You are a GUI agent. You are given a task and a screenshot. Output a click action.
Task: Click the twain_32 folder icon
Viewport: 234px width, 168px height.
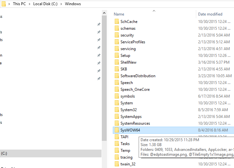point(117,164)
